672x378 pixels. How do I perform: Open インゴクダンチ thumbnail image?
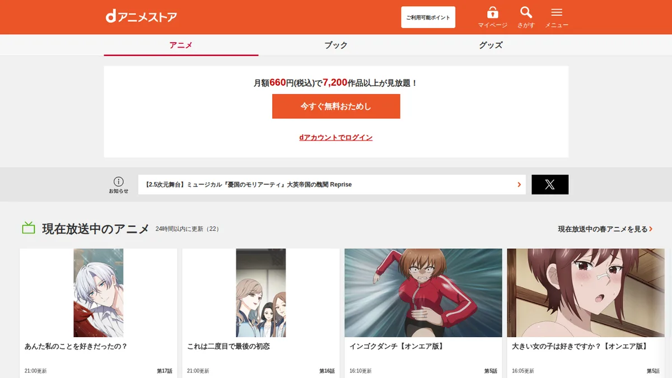coord(423,293)
